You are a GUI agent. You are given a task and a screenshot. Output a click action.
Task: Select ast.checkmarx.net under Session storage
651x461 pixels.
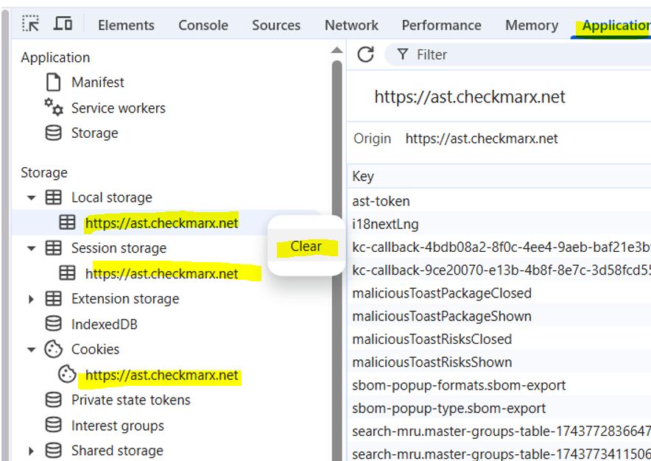pos(161,274)
